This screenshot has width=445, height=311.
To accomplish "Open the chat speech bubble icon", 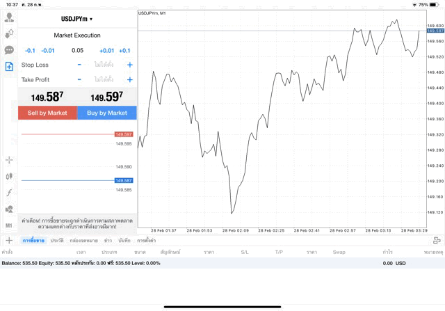I will click(x=9, y=50).
